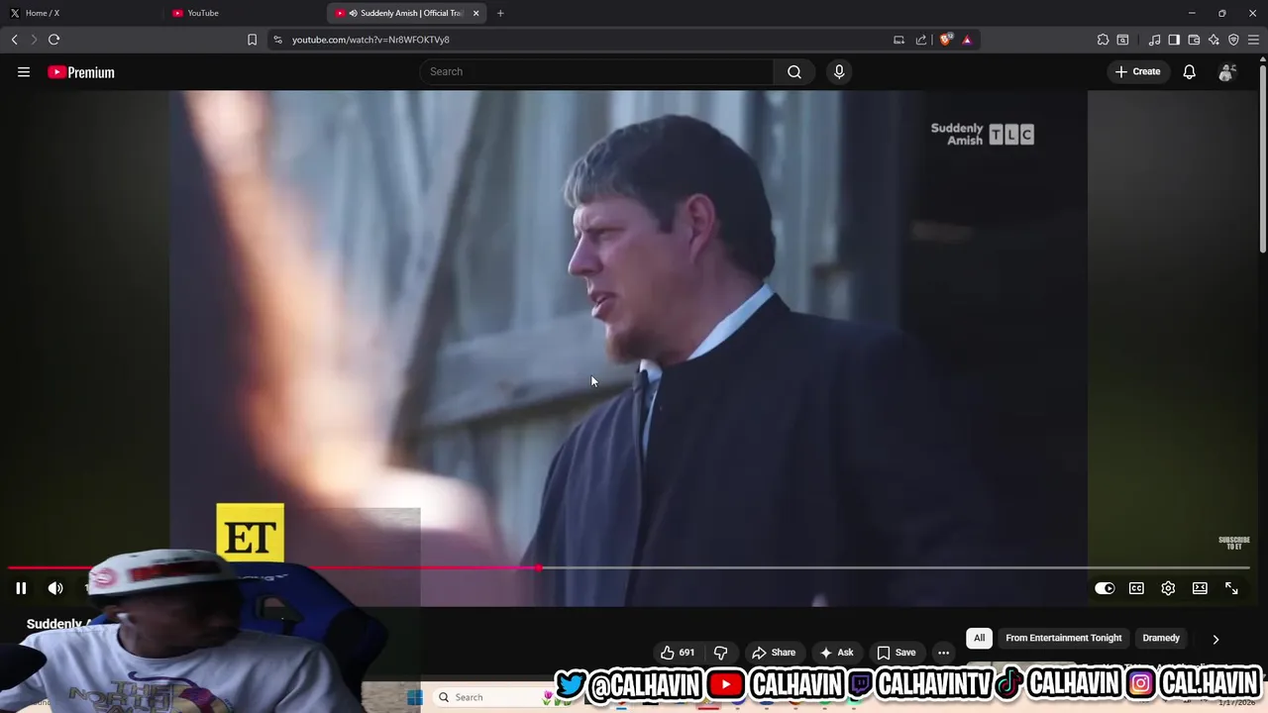Bookmark this page icon in address bar
Image resolution: width=1268 pixels, height=713 pixels.
coord(252,40)
